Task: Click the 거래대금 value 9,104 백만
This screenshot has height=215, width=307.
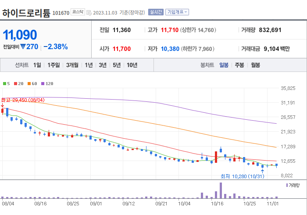Action: tap(277, 49)
